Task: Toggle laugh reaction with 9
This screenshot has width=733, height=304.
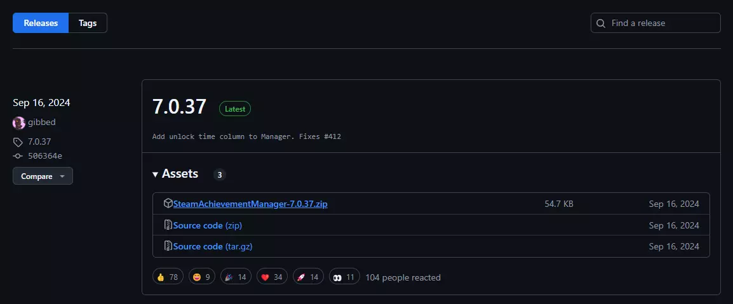Action: tap(202, 277)
